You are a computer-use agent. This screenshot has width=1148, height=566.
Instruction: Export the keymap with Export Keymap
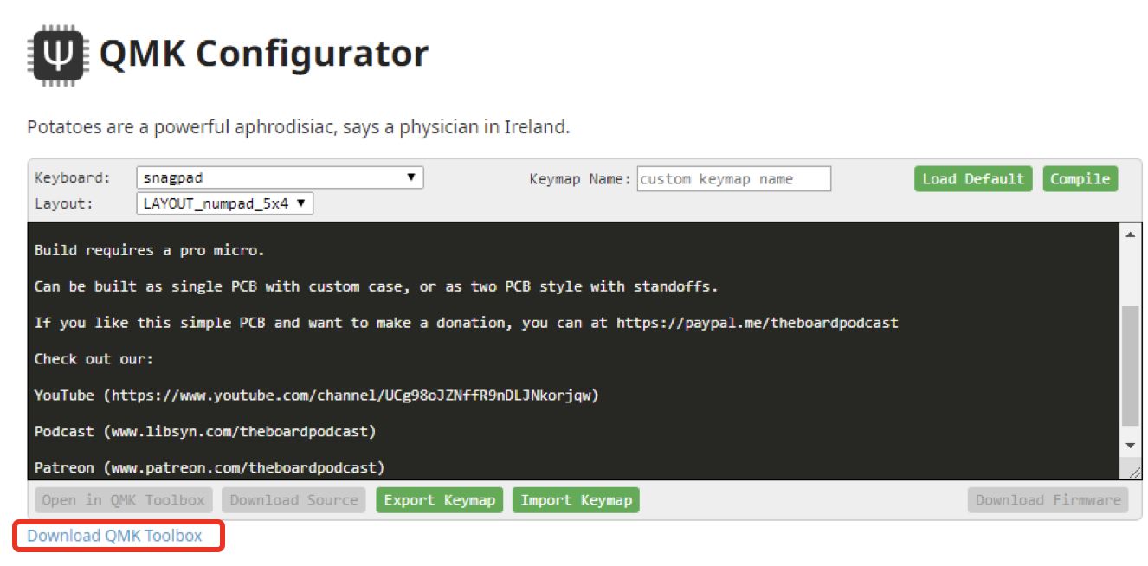[439, 500]
